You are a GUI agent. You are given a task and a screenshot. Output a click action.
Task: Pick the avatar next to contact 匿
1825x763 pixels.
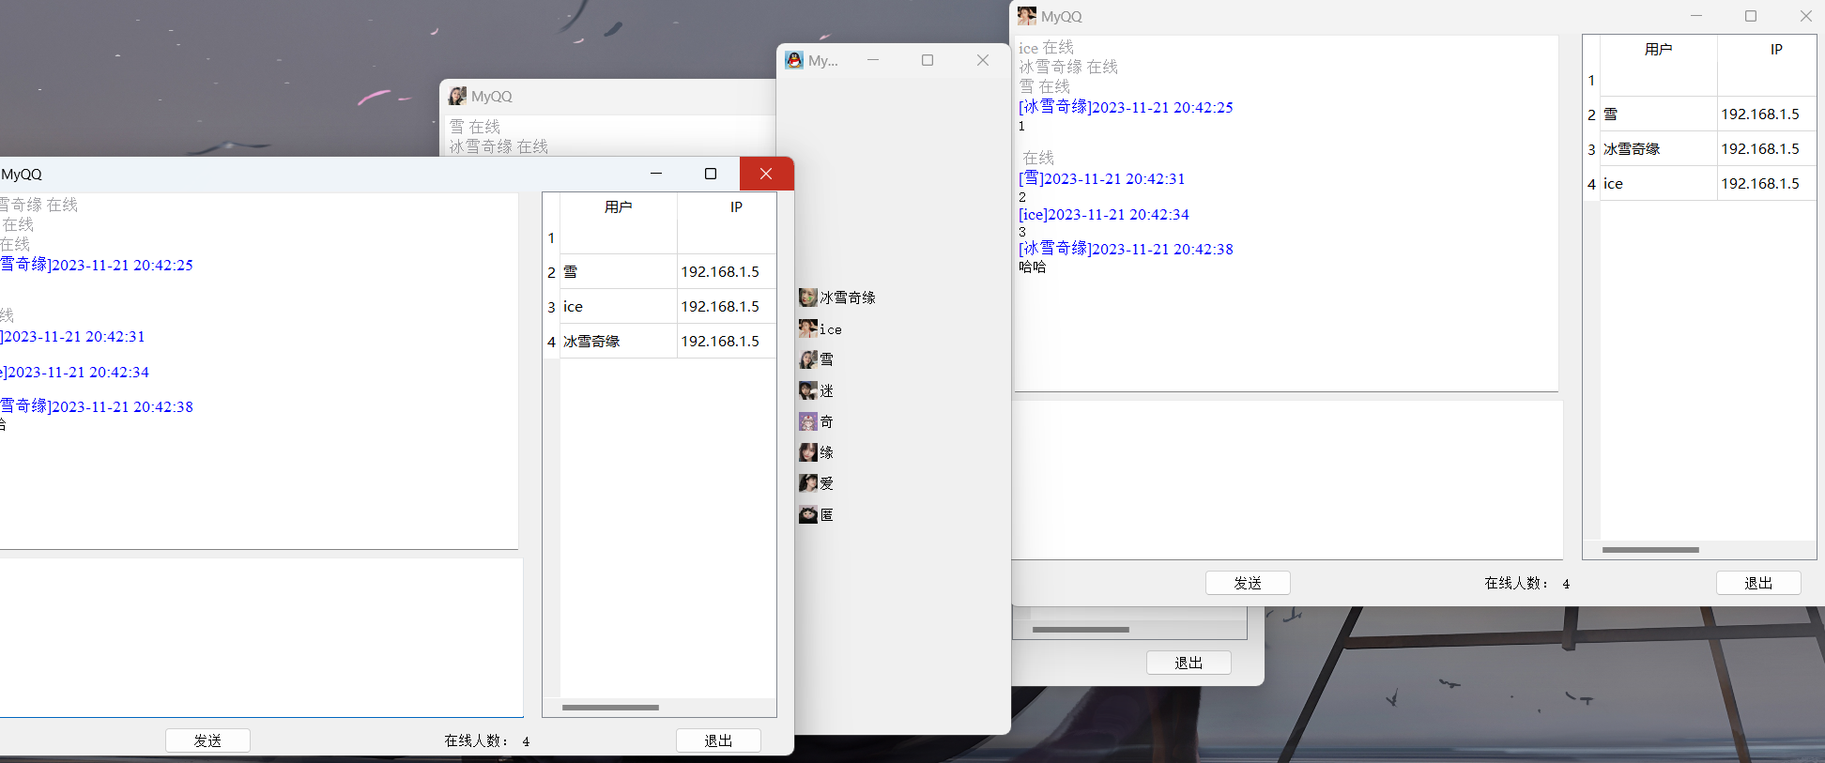coord(807,514)
